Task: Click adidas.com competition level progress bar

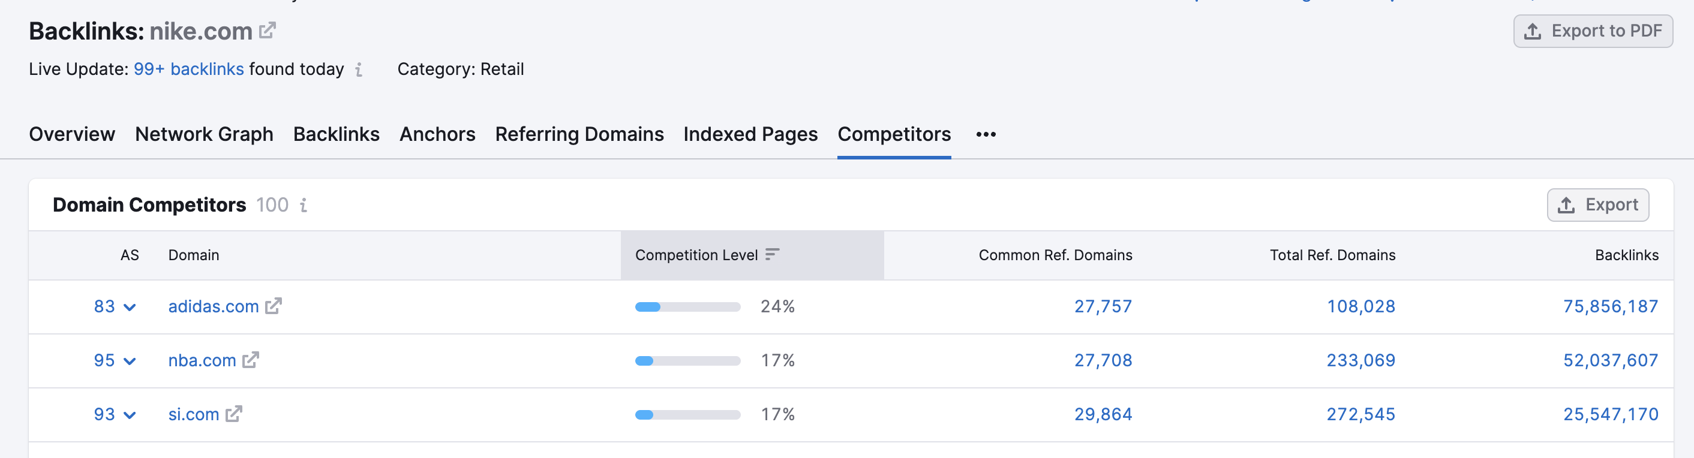Action: pyautogui.click(x=687, y=307)
